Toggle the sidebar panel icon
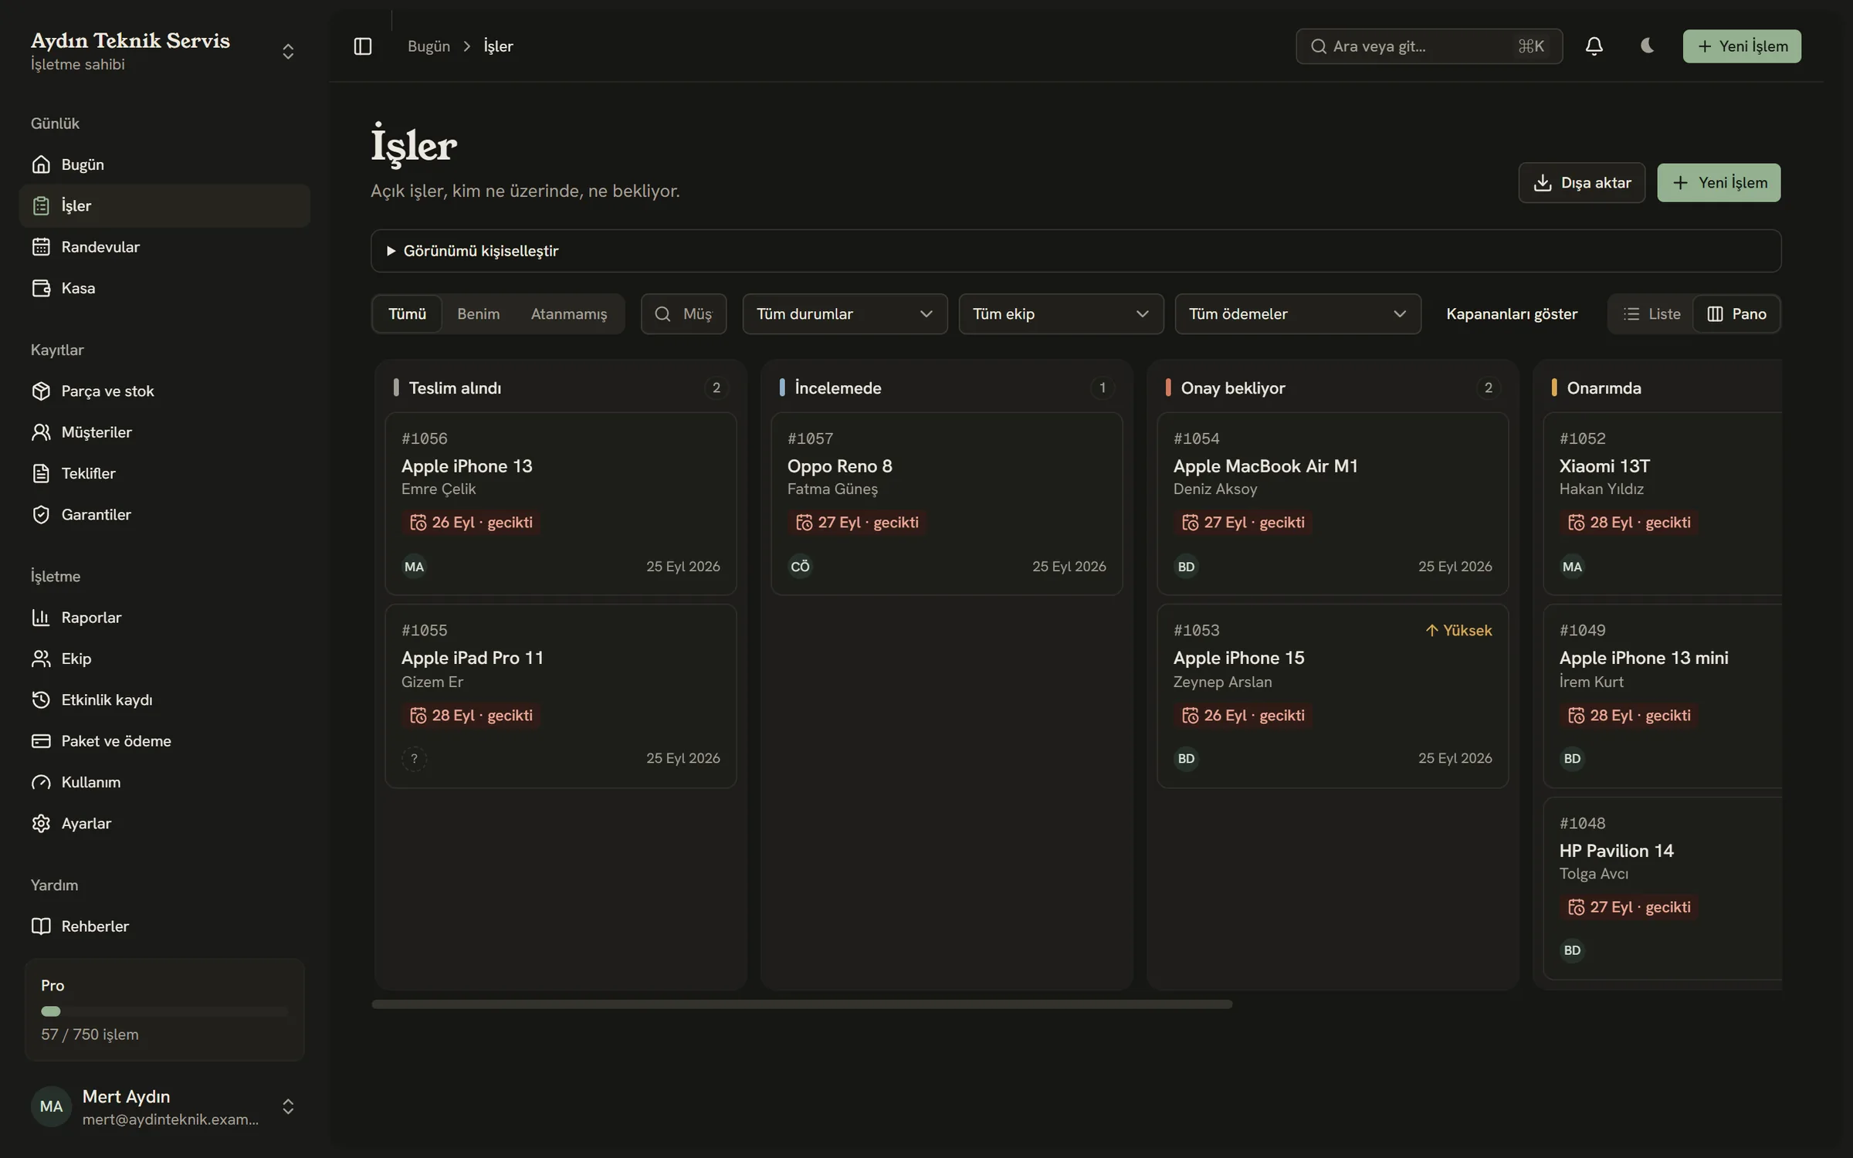 point(362,46)
